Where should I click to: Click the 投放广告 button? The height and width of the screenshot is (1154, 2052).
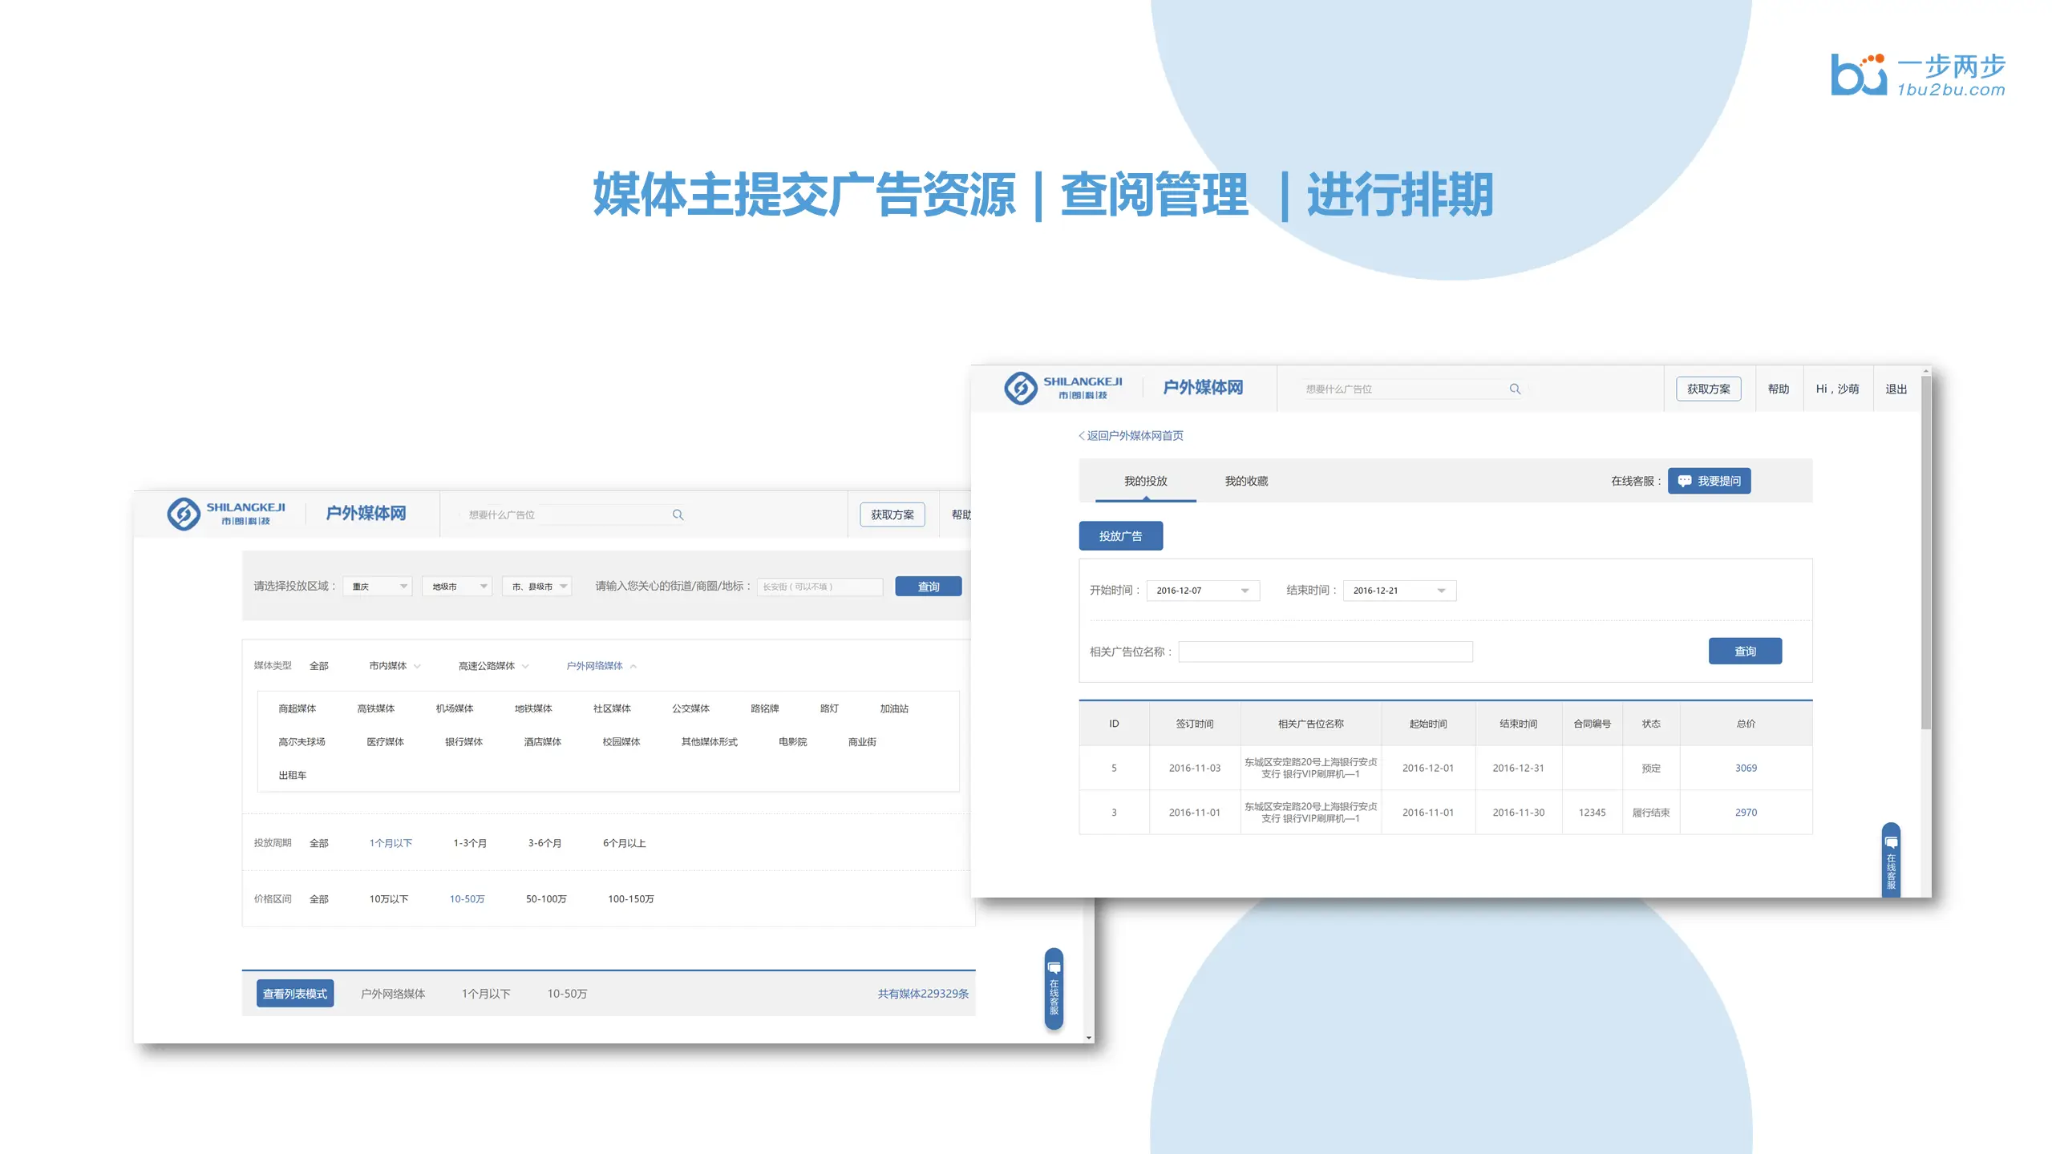coord(1120,536)
